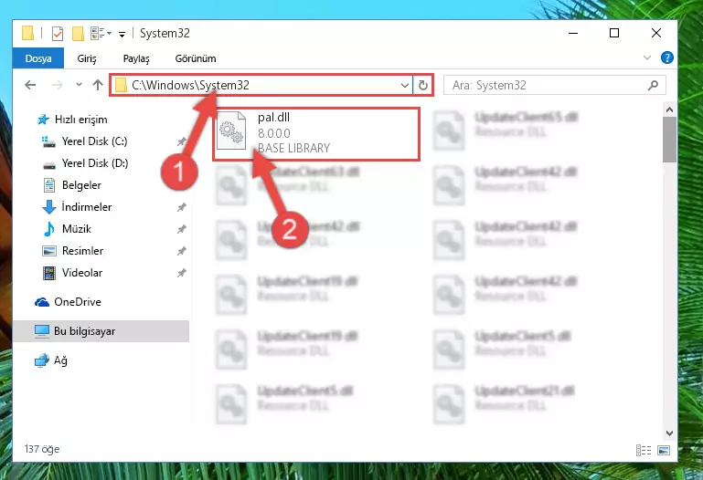Viewport: 703px width, 480px height.
Task: Open Müzik folder in sidebar
Action: pos(77,229)
